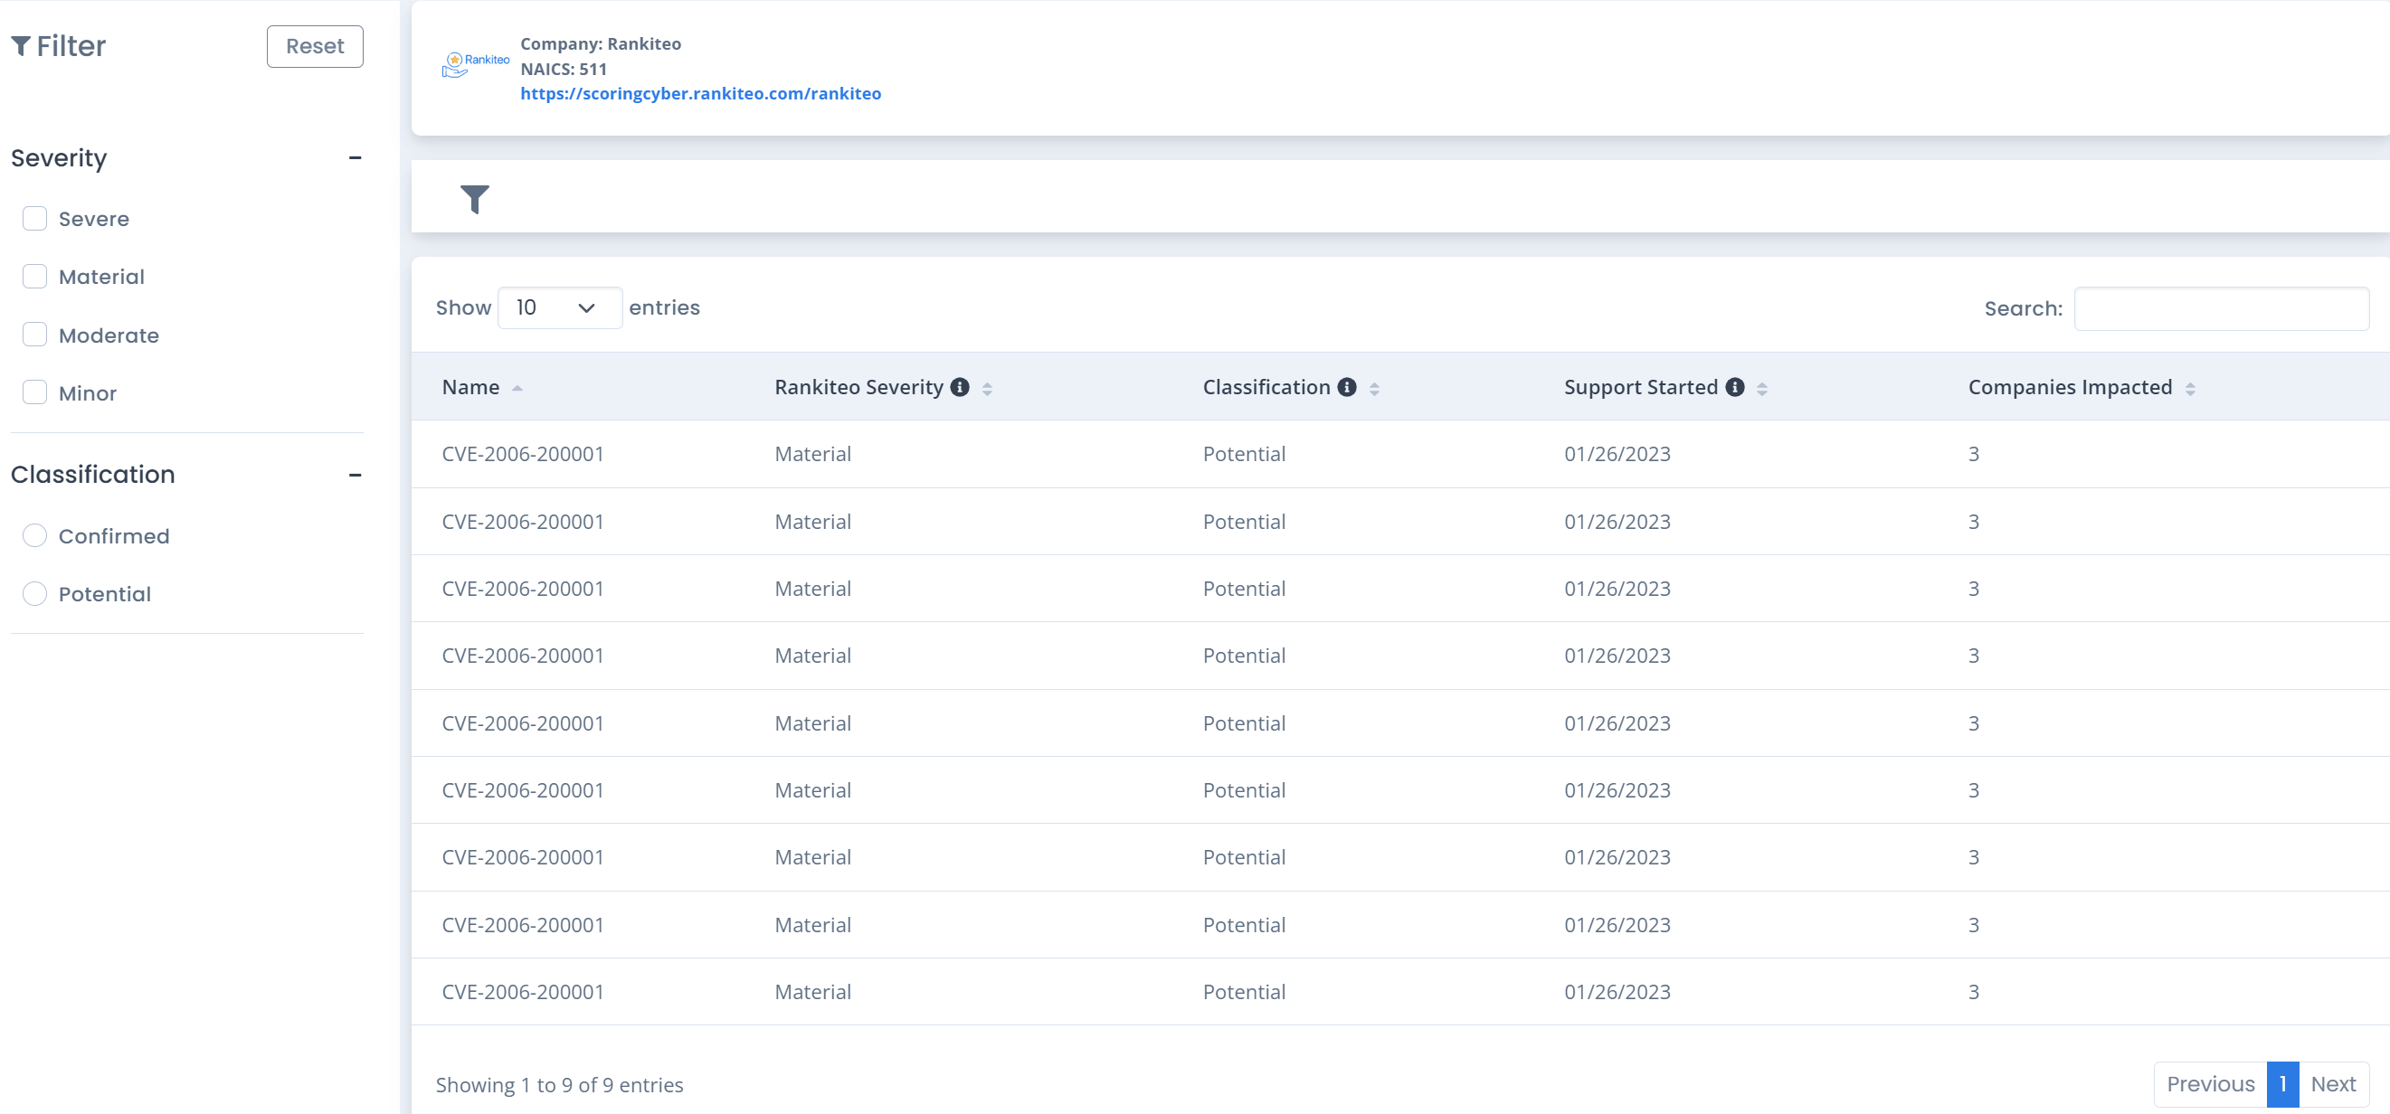Enable the Moderate severity filter
The width and height of the screenshot is (2390, 1114).
click(x=35, y=335)
